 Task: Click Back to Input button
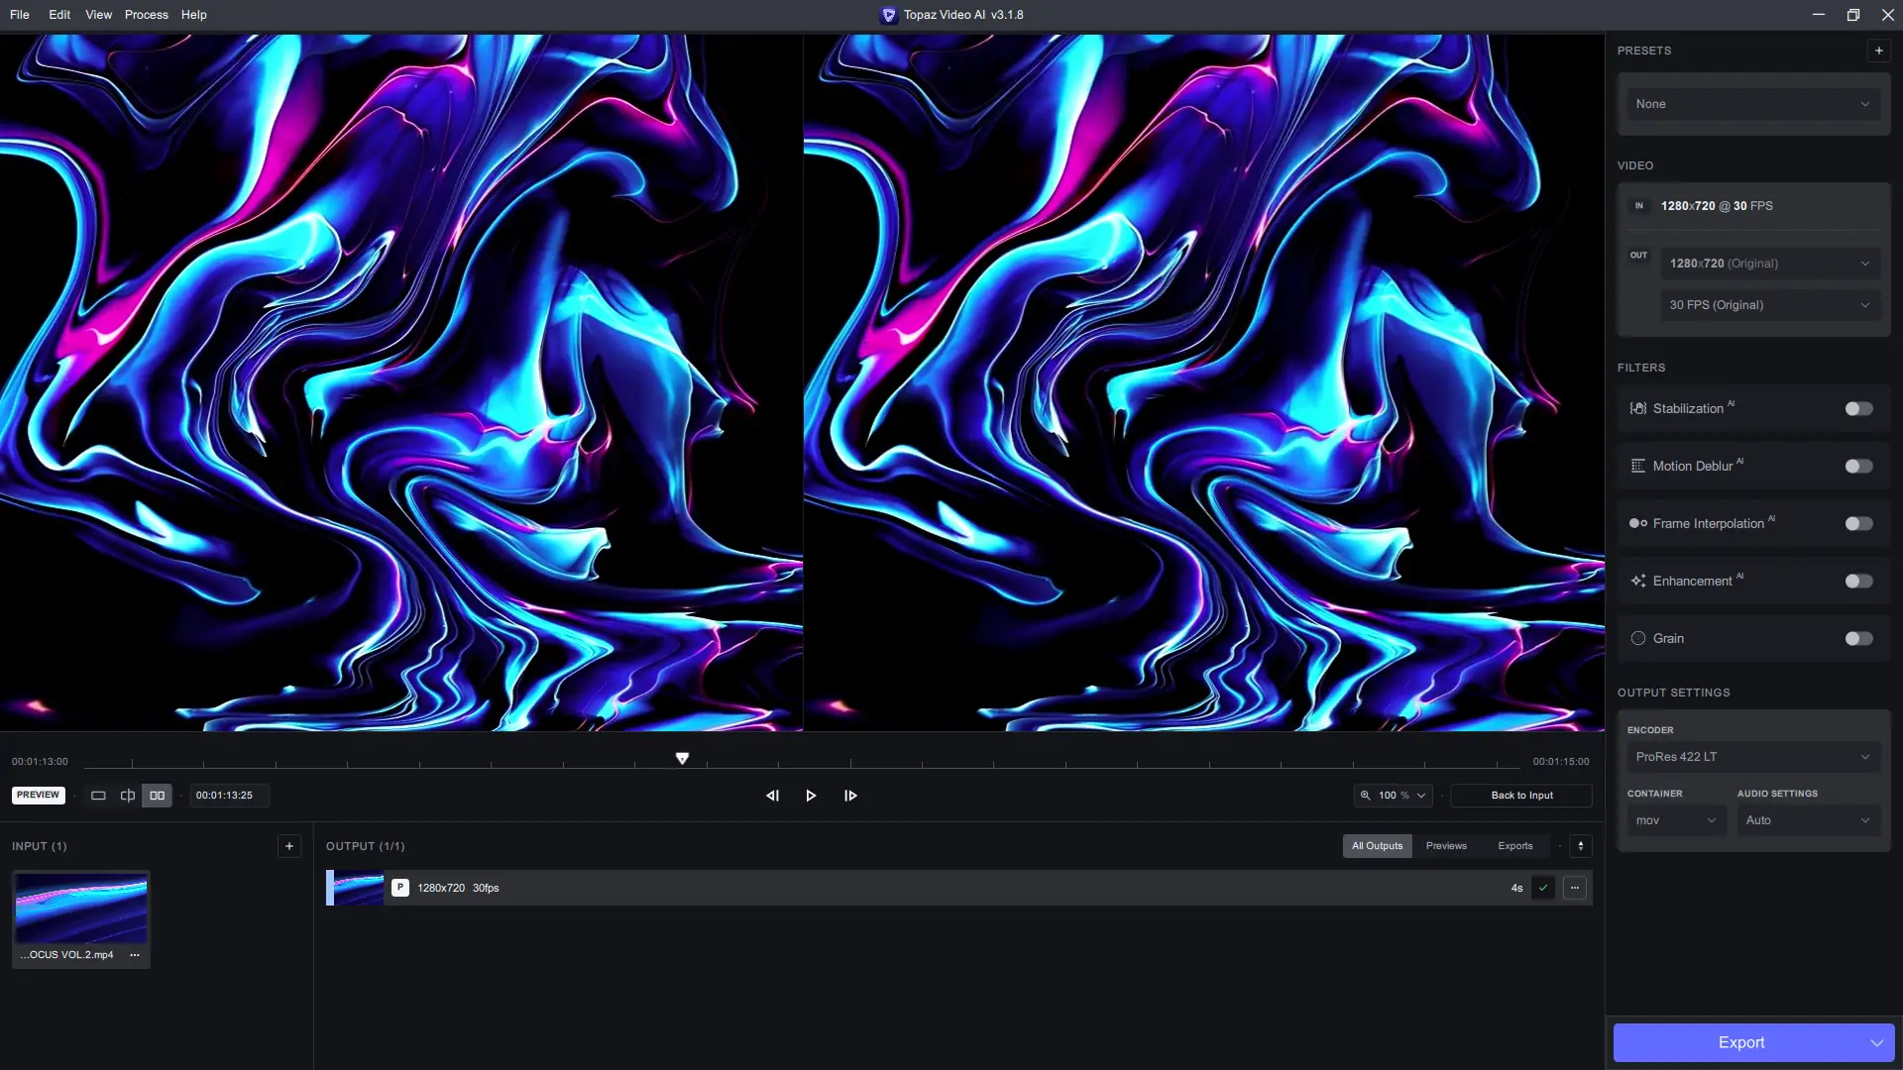(x=1521, y=796)
